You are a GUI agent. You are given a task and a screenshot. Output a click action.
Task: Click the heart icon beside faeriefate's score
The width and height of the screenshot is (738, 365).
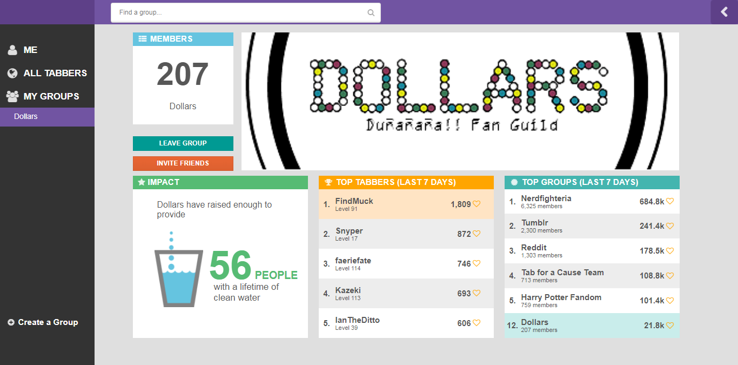477,264
